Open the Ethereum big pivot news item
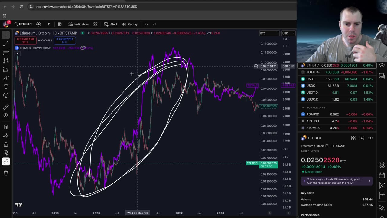The height and width of the screenshot is (218, 387). (x=337, y=181)
